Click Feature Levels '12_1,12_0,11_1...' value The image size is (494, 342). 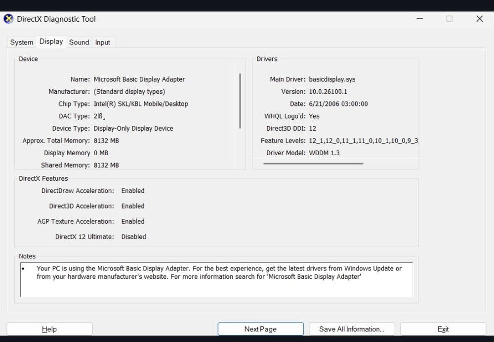point(363,140)
